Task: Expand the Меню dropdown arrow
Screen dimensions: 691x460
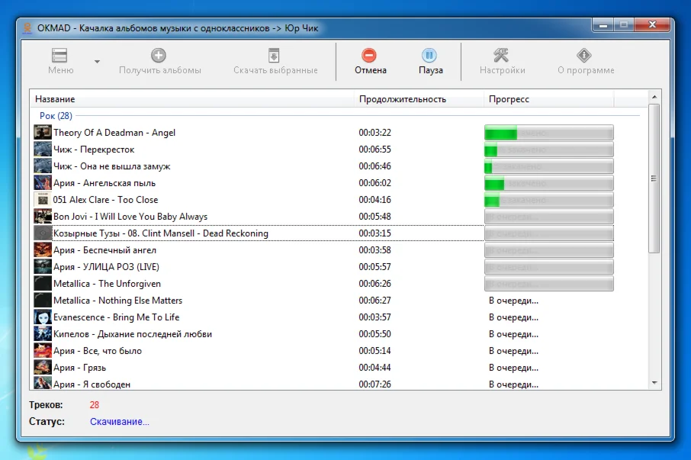Action: coord(97,62)
